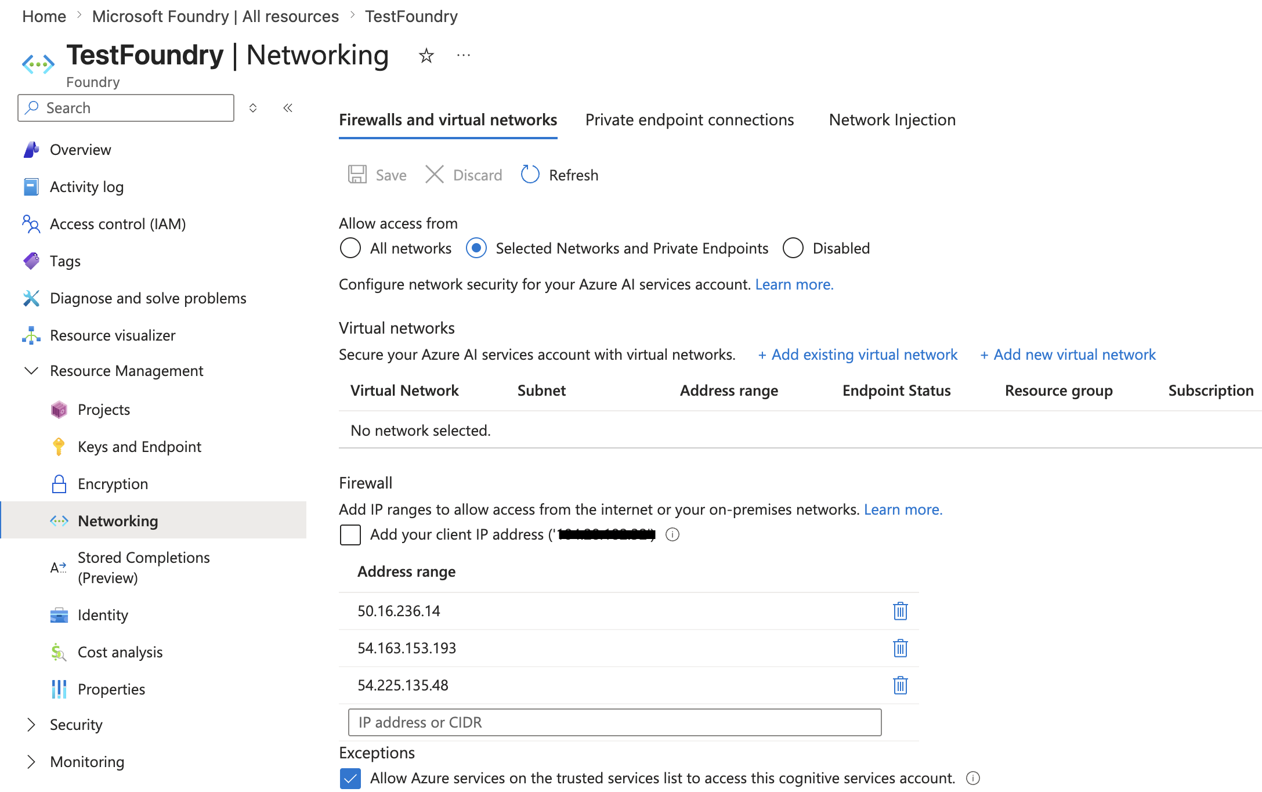
Task: Click the Resource group column header
Action: [1059, 390]
